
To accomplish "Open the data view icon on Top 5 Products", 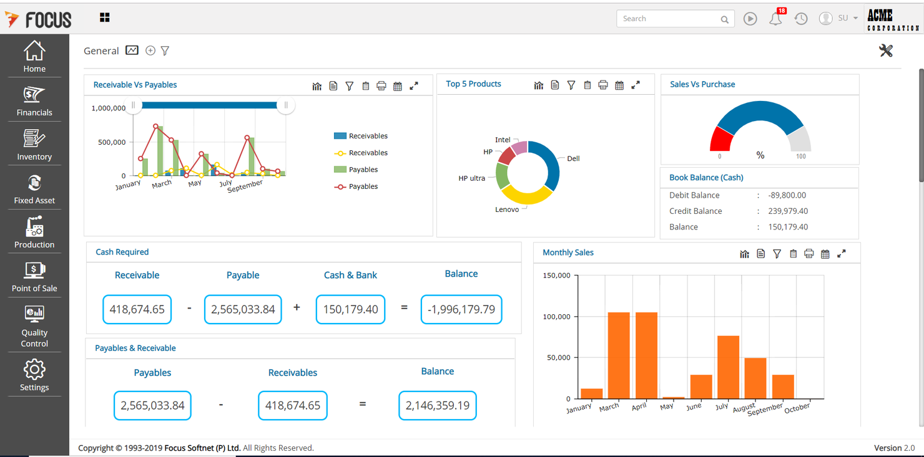I will click(555, 85).
